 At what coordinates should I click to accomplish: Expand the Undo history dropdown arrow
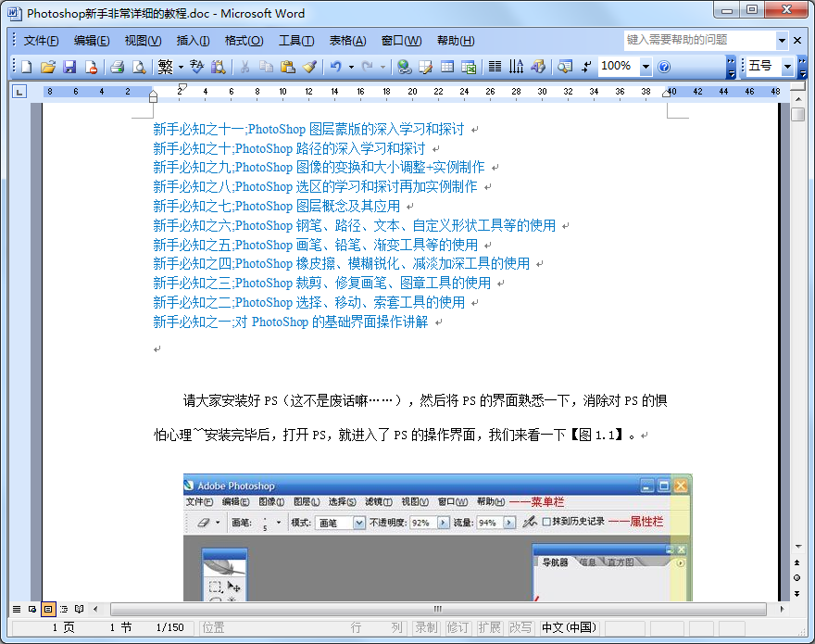[351, 67]
